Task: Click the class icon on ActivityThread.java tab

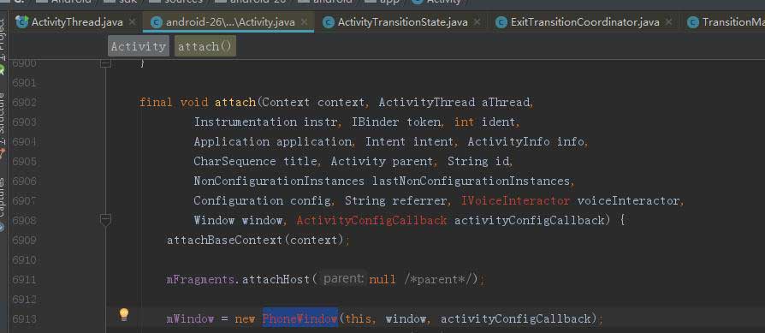Action: (x=22, y=22)
